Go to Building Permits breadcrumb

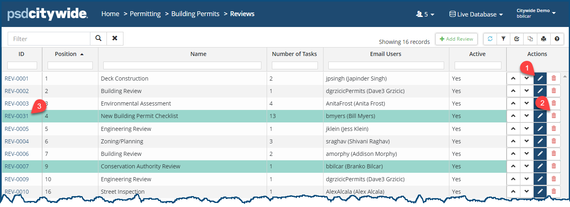point(195,14)
